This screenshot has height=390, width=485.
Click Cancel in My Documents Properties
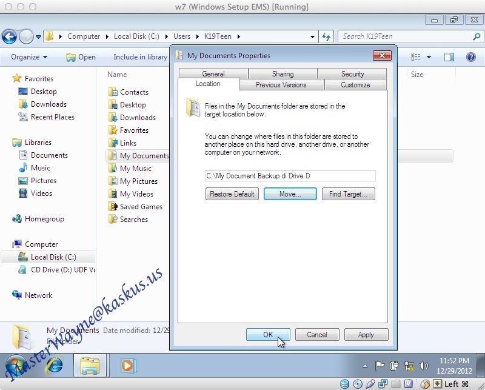coord(317,335)
